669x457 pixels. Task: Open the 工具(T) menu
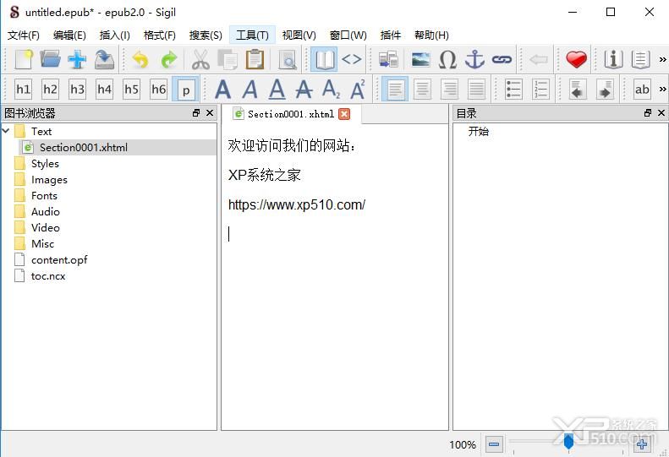[252, 35]
